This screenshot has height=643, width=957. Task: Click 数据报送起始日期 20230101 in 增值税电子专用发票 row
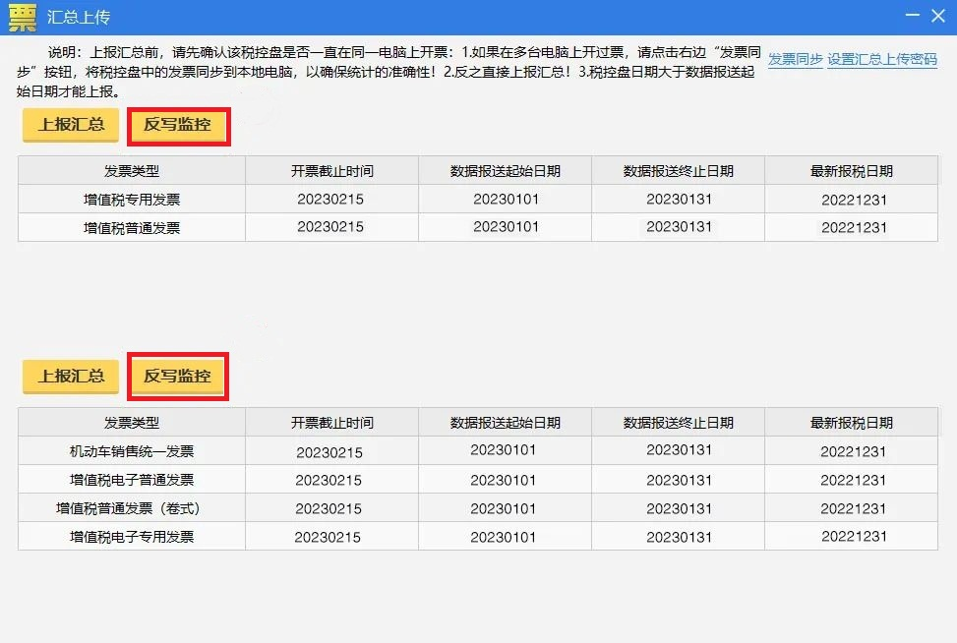click(503, 538)
